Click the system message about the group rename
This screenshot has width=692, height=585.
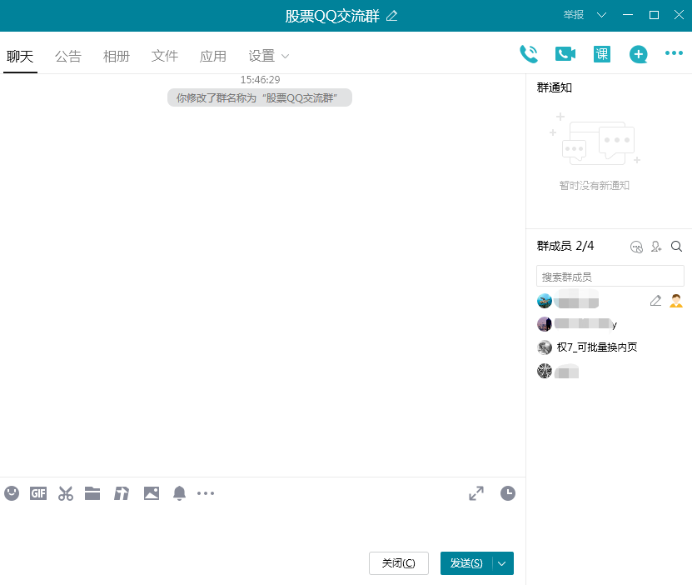click(260, 97)
